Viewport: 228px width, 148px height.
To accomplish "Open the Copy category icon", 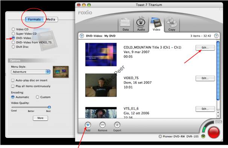I will click(x=172, y=24).
